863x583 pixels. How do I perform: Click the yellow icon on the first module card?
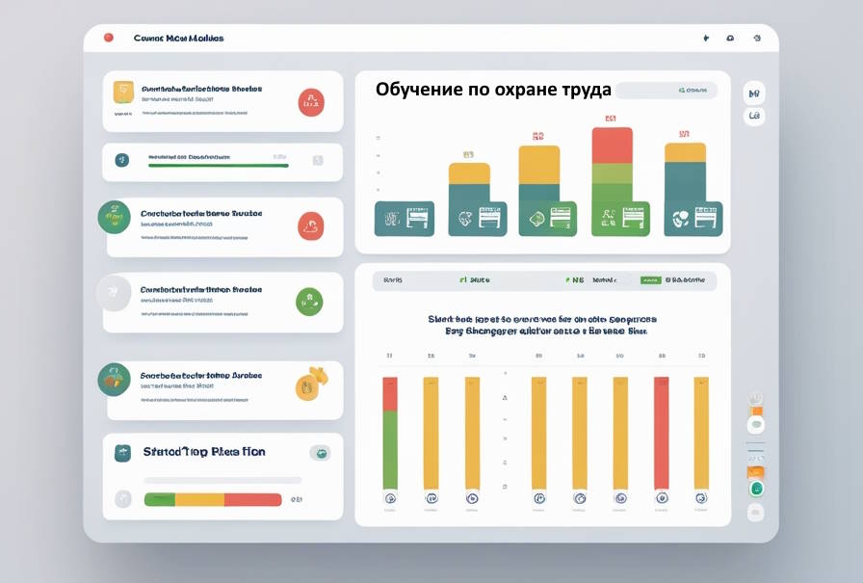123,92
